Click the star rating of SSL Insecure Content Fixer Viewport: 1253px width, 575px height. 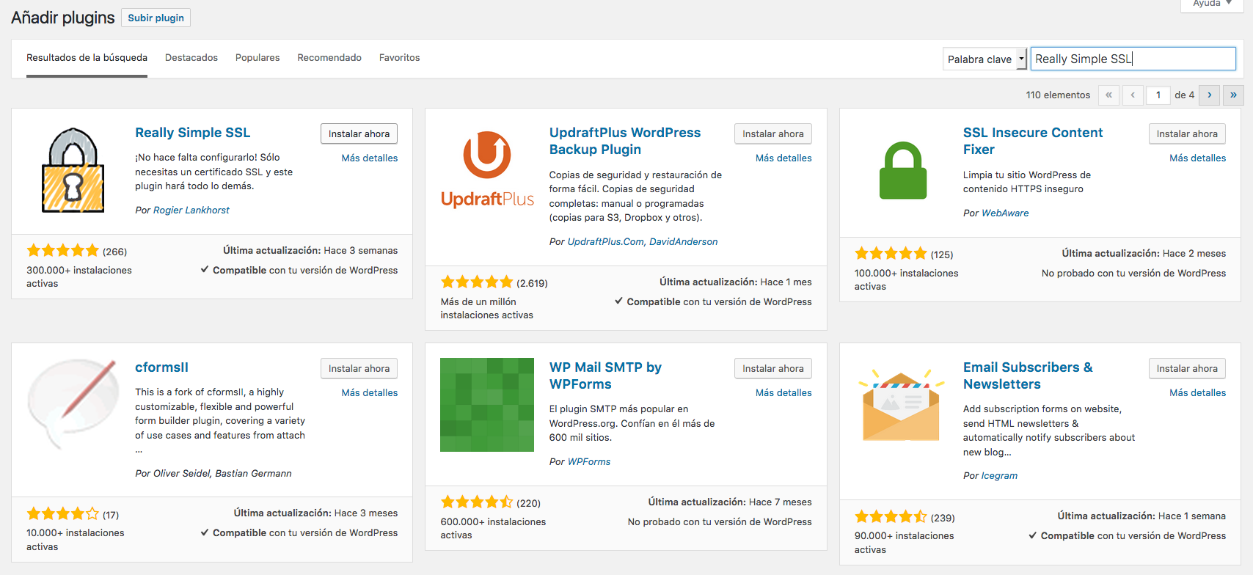tap(891, 254)
